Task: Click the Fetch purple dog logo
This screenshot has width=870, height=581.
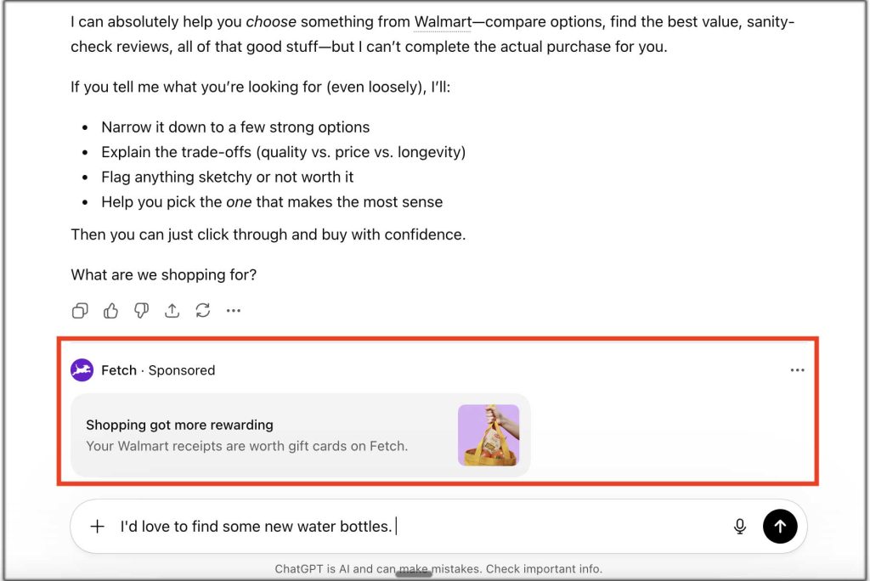Action: pos(82,370)
